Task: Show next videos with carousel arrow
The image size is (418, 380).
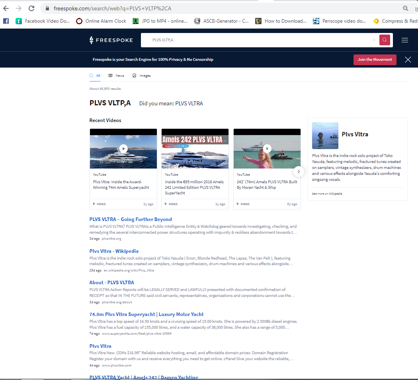Action: click(x=299, y=172)
